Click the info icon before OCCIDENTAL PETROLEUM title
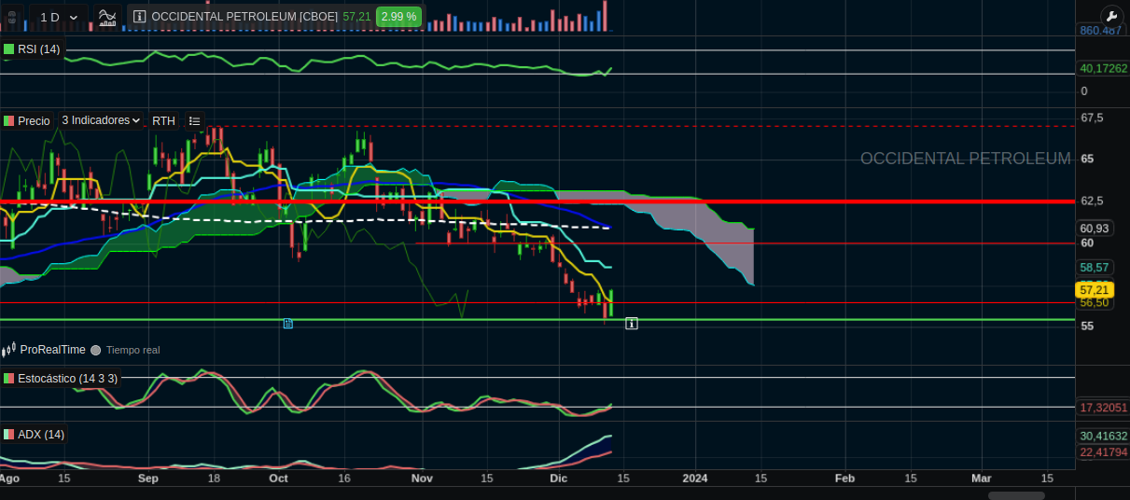The image size is (1130, 500). tap(139, 17)
